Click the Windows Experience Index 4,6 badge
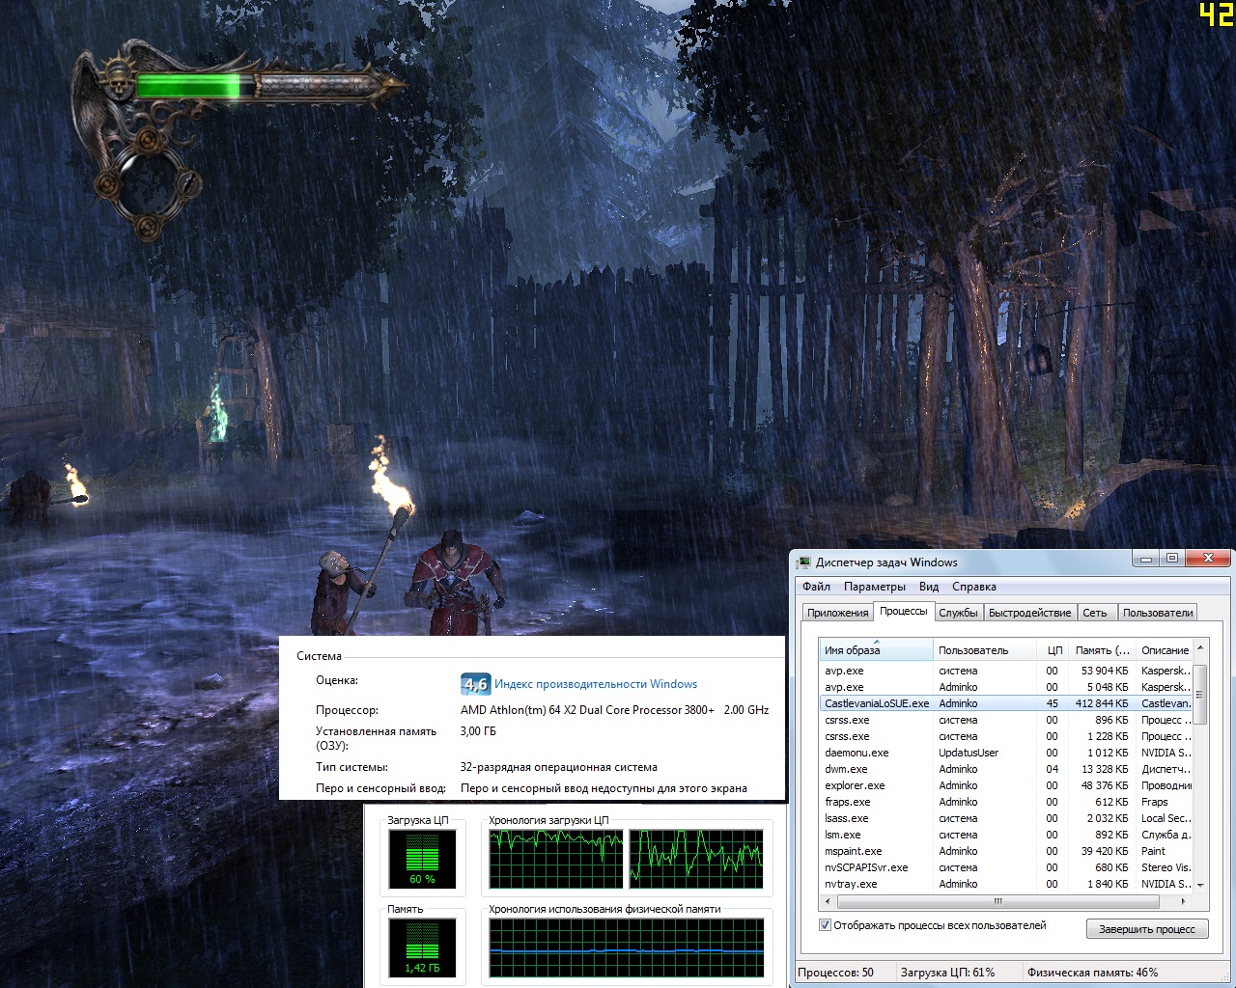Image resolution: width=1236 pixels, height=988 pixels. [475, 684]
